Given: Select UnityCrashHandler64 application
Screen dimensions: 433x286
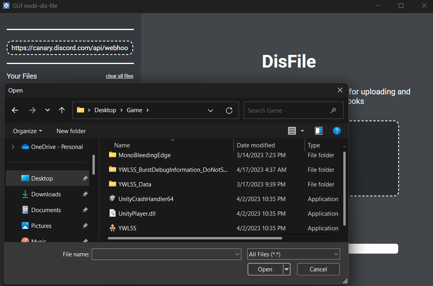Looking at the screenshot, I should tap(146, 199).
